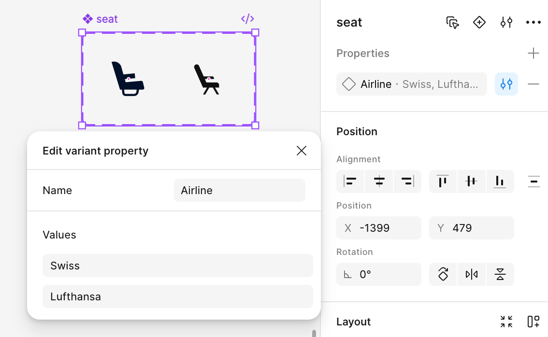Image resolution: width=548 pixels, height=337 pixels.
Task: Click the seat component set label
Action: (101, 19)
